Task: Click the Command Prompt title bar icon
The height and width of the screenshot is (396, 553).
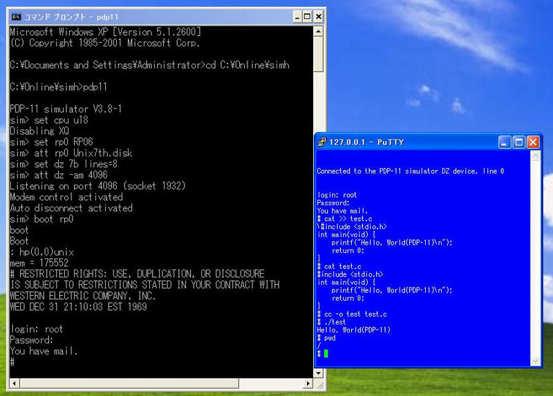Action: point(16,17)
